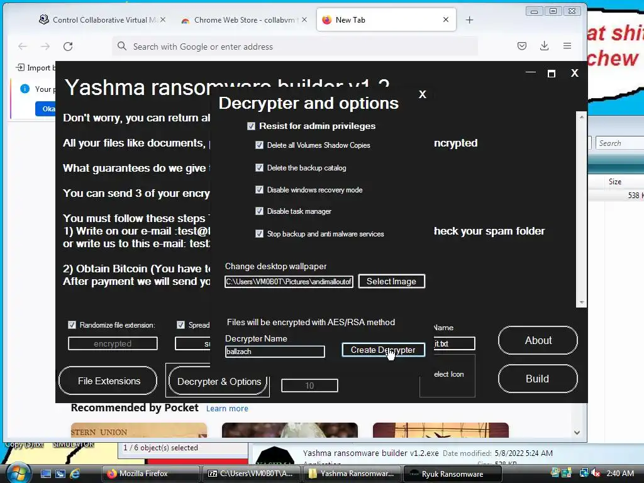Close the New Tab tab
The image size is (644, 483).
coord(446,19)
